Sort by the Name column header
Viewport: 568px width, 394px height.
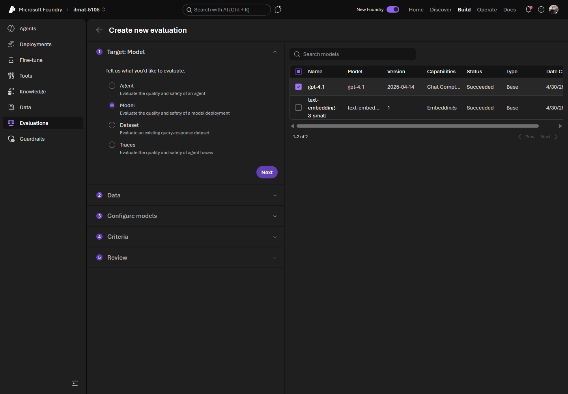(315, 72)
